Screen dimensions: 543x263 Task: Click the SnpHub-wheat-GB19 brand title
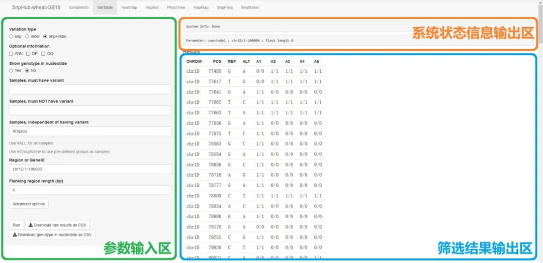pyautogui.click(x=36, y=7)
